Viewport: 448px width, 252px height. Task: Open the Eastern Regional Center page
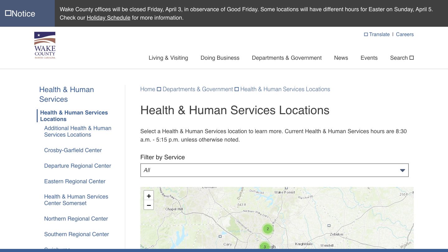click(75, 181)
